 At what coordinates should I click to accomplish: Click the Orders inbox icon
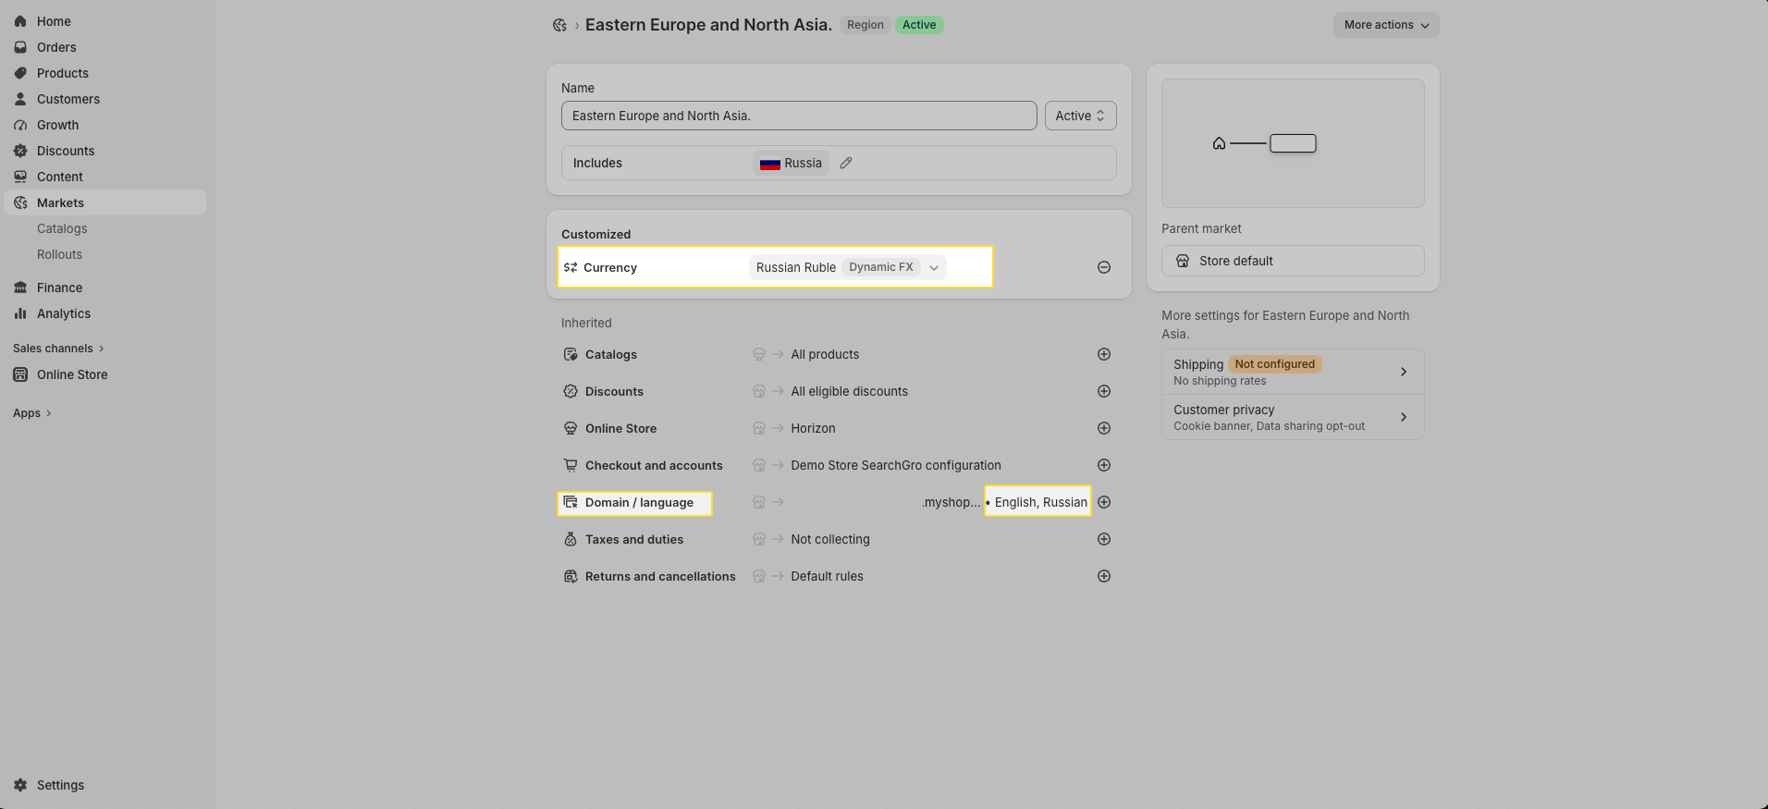click(20, 47)
